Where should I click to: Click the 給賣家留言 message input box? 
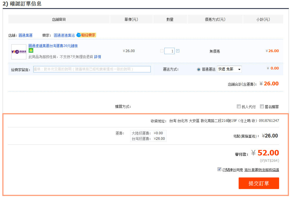pyautogui.click(x=92, y=69)
